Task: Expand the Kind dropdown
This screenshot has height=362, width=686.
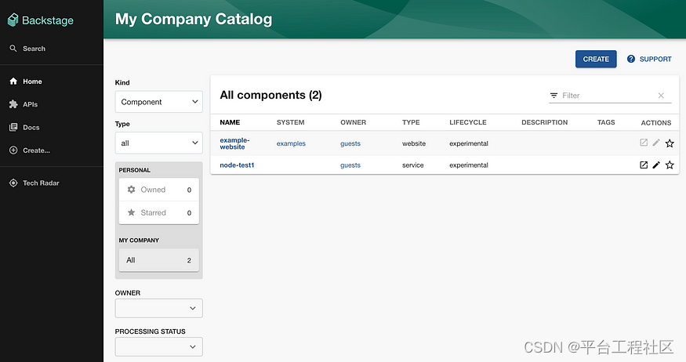Action: [158, 102]
